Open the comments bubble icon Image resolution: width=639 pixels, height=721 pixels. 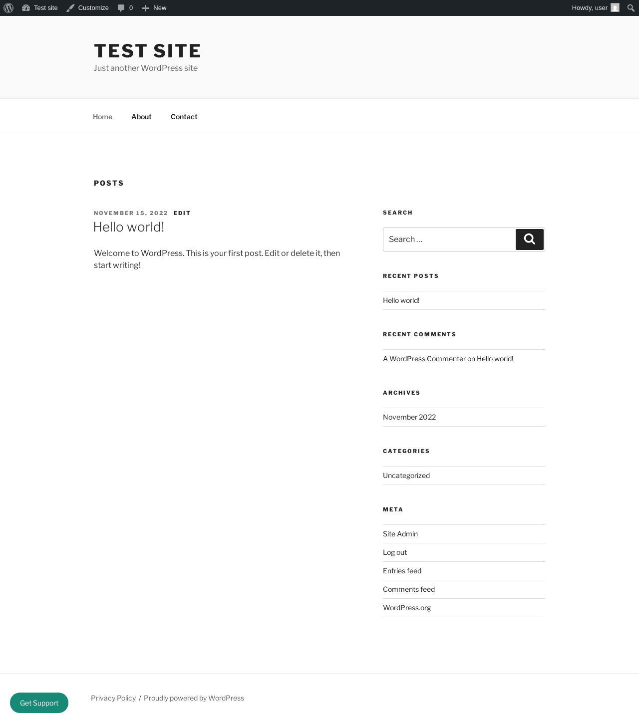point(121,8)
